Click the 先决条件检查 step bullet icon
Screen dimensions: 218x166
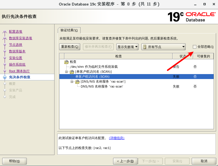(5, 77)
